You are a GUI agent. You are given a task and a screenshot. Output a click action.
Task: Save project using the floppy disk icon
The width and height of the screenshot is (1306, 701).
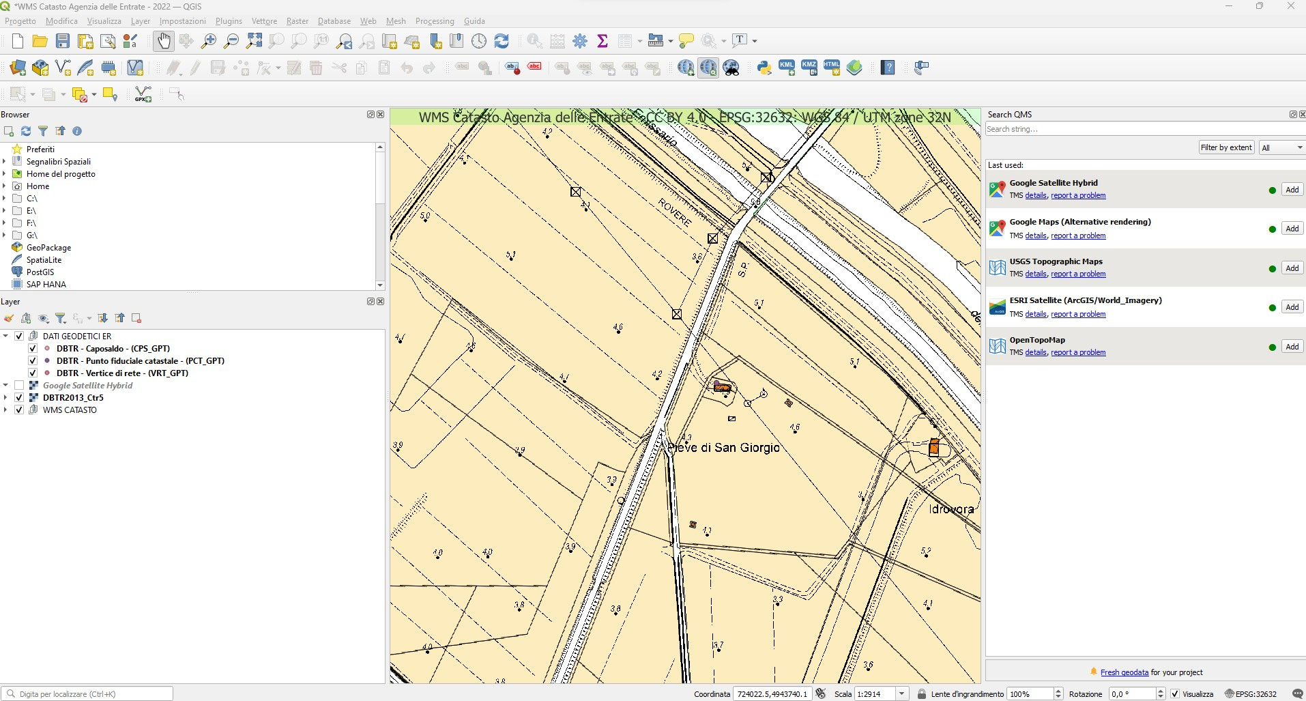pos(63,41)
